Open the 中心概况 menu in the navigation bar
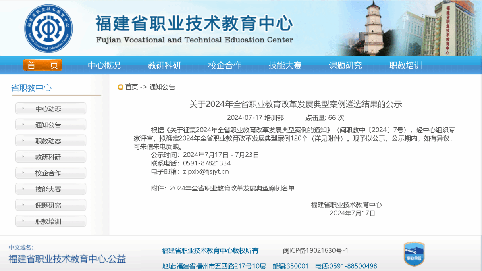Screen dimensions: 482x271 point(104,65)
